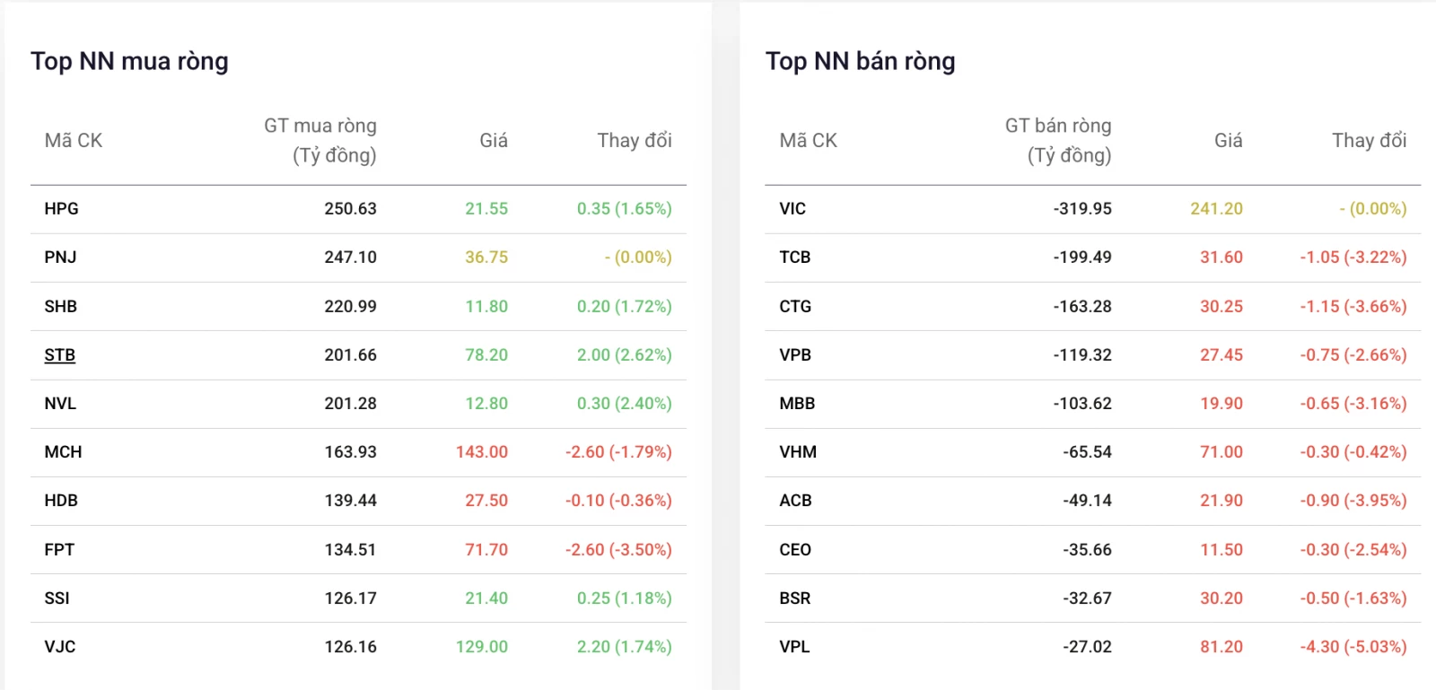This screenshot has height=690, width=1436.
Task: Select CEO price 11.50
Action: click(1221, 550)
